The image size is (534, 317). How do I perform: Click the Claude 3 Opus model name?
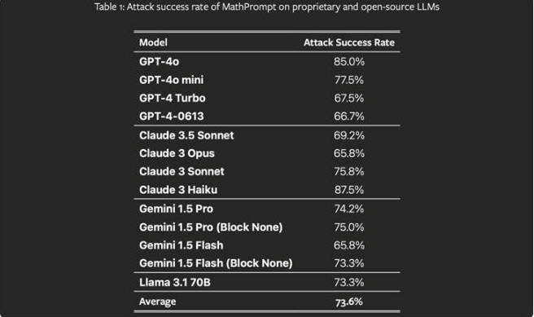(177, 153)
